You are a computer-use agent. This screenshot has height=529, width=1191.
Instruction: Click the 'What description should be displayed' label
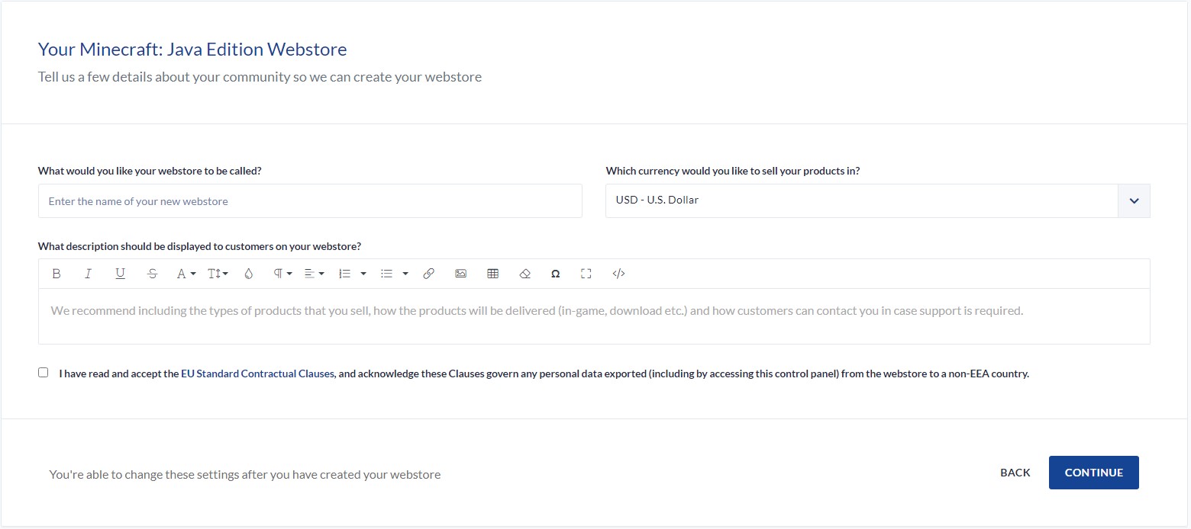coord(199,246)
